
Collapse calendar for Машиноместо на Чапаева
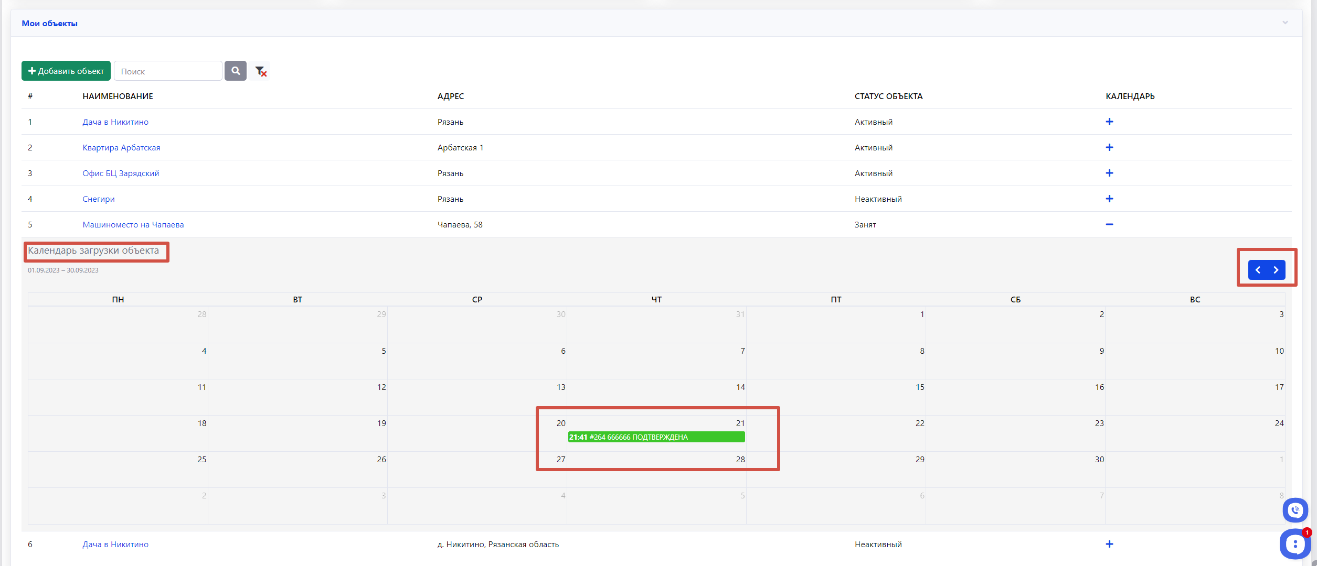tap(1109, 224)
